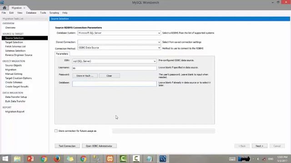Open the Scripting menu
The image size is (291, 163).
(x=54, y=13)
